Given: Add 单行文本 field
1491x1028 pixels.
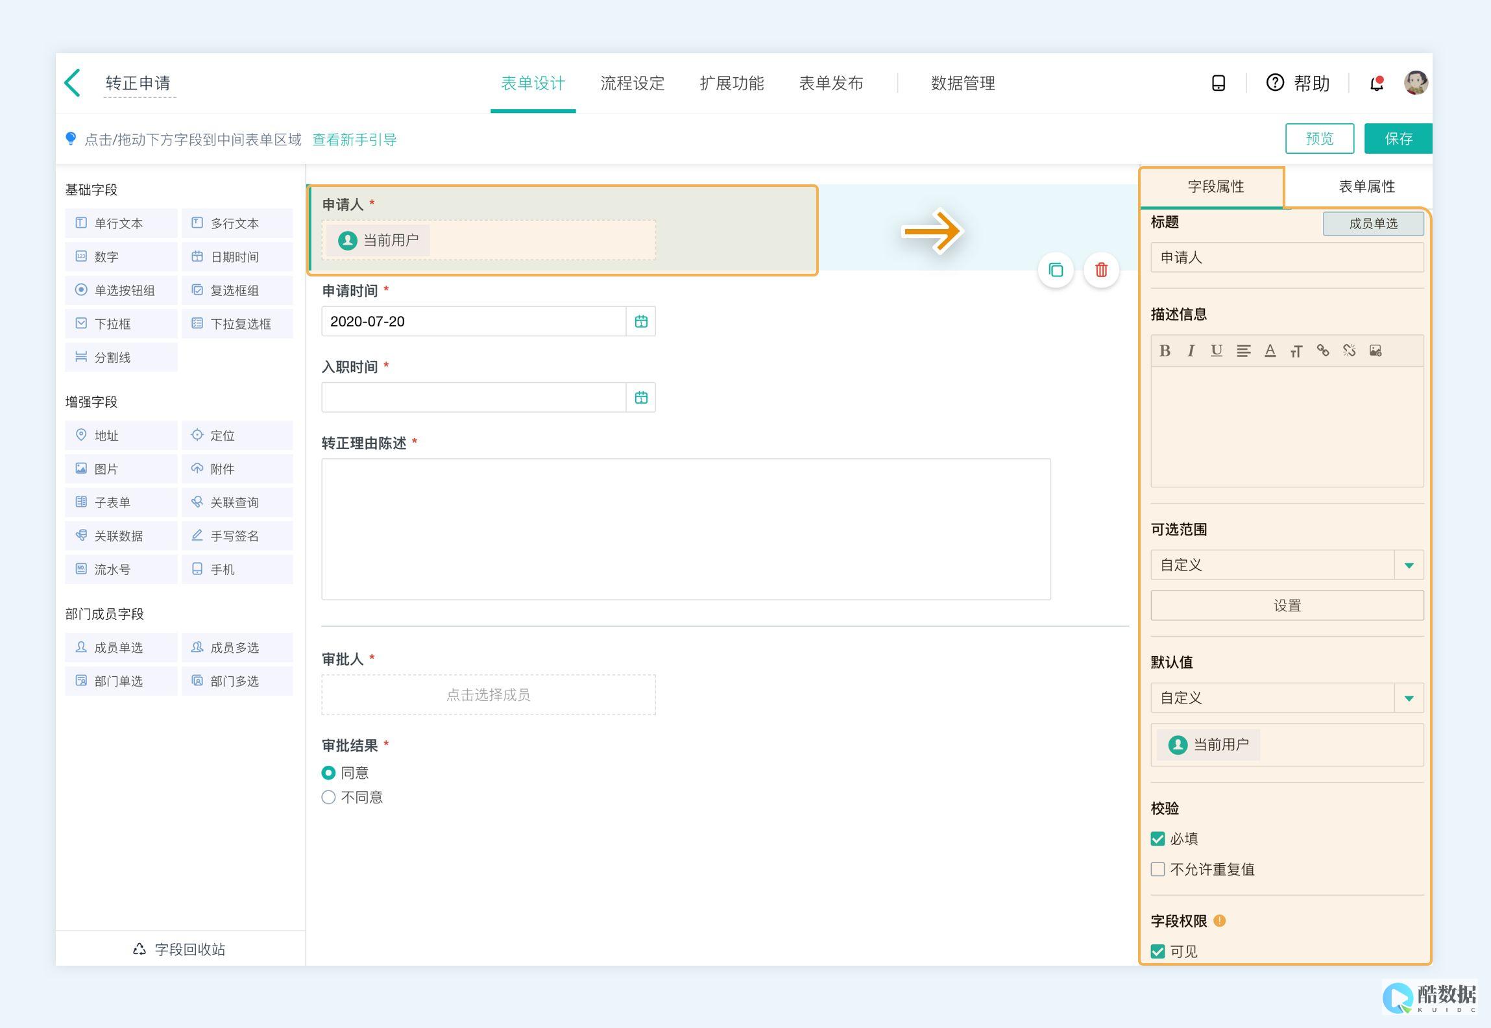Looking at the screenshot, I should [121, 223].
